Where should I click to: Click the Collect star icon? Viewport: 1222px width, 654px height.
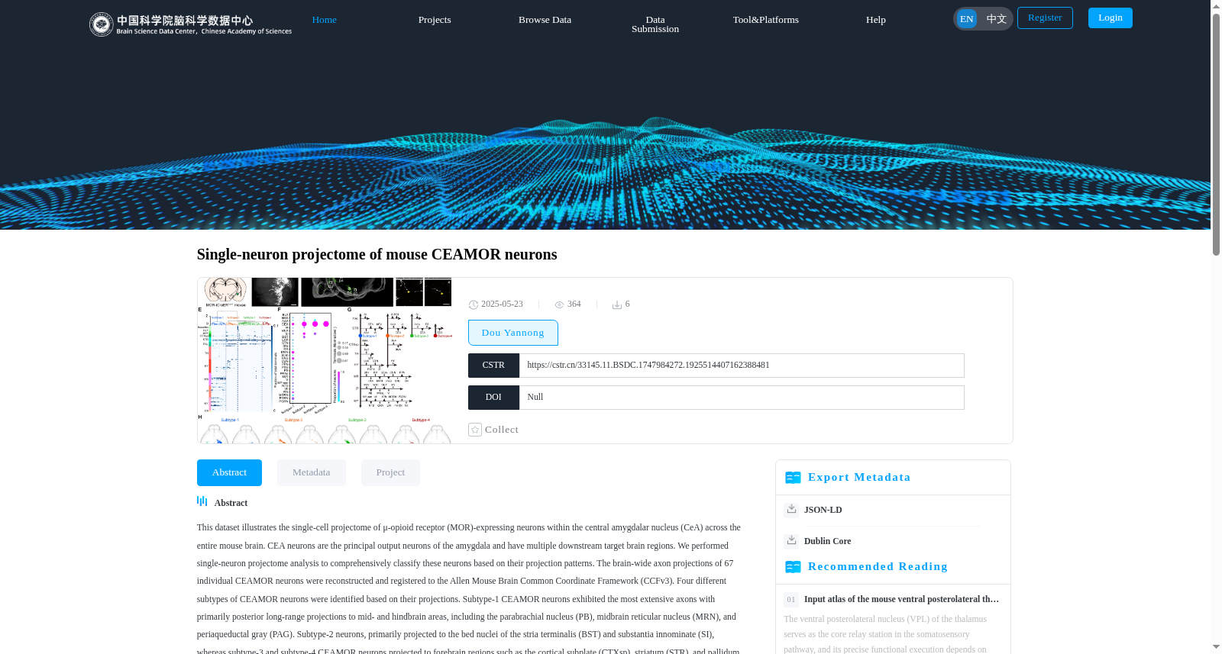point(475,430)
